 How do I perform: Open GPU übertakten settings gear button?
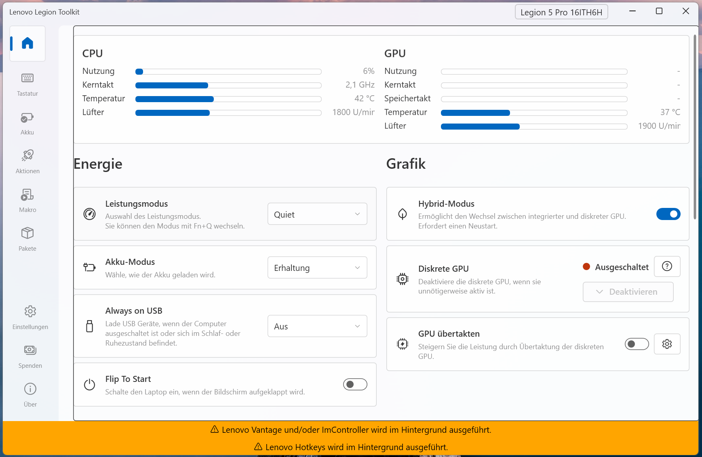pyautogui.click(x=667, y=344)
